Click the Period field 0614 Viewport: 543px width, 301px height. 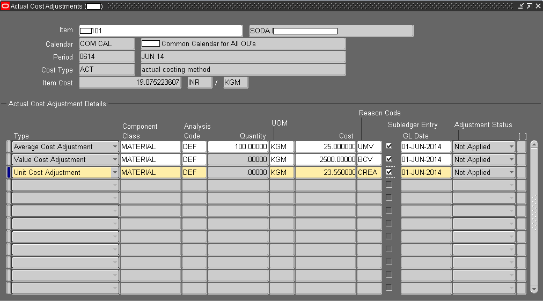click(107, 56)
